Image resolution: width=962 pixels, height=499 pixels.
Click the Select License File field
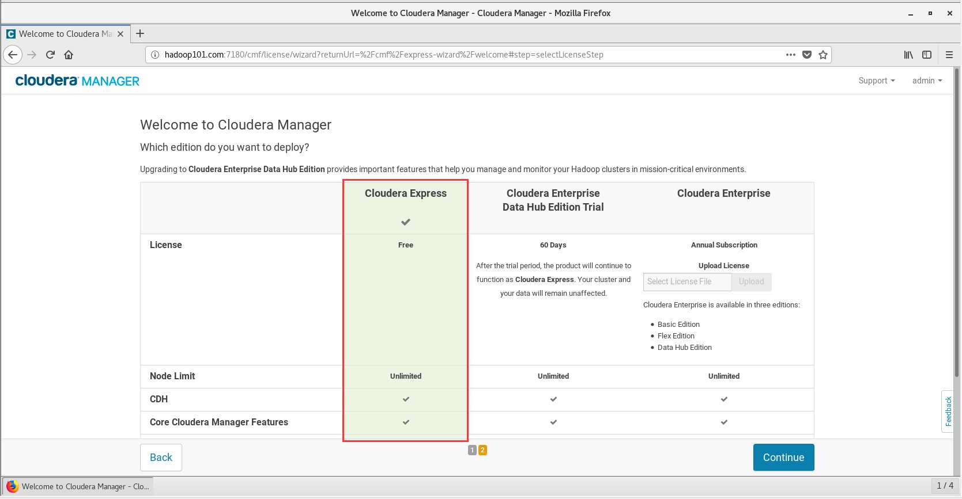point(687,281)
